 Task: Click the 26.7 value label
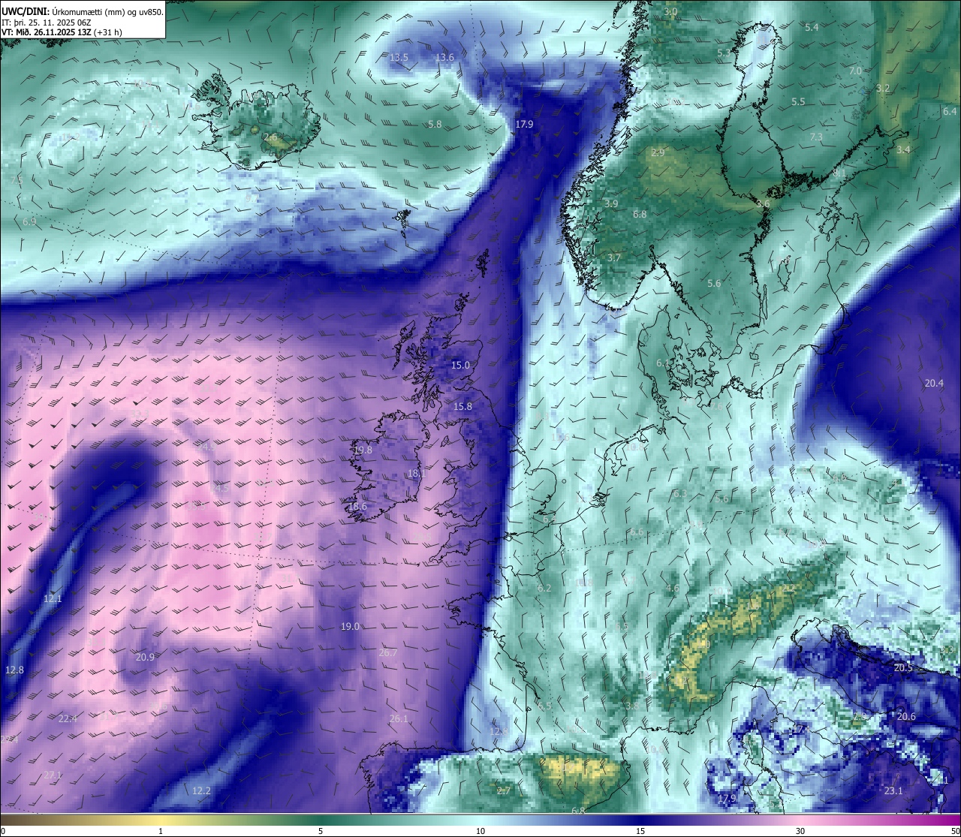(x=387, y=653)
